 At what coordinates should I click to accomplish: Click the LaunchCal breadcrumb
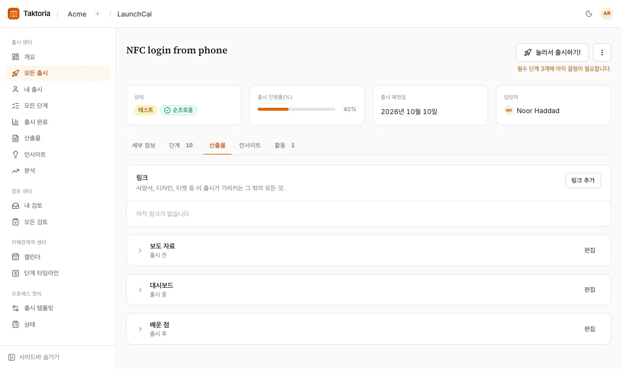pos(134,14)
